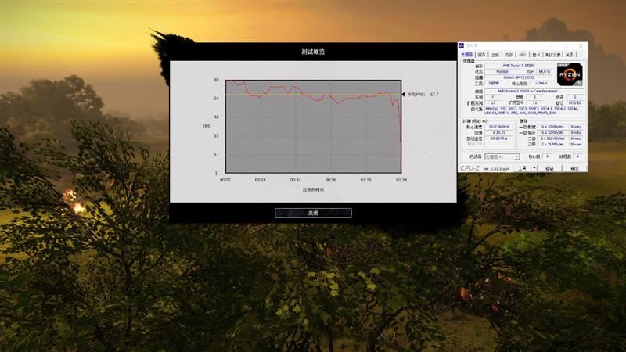The width and height of the screenshot is (626, 352).
Task: Click the AMD Ryzen 5 3500X 6-Core Processor specification field
Action: tap(534, 91)
